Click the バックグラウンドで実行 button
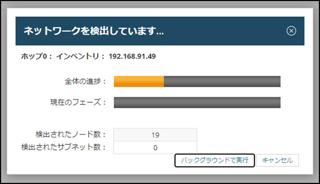The height and width of the screenshot is (184, 320). (214, 160)
